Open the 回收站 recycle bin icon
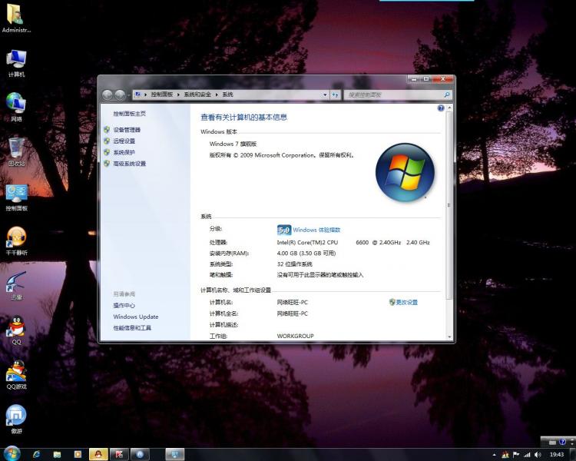576x461 pixels. point(16,152)
